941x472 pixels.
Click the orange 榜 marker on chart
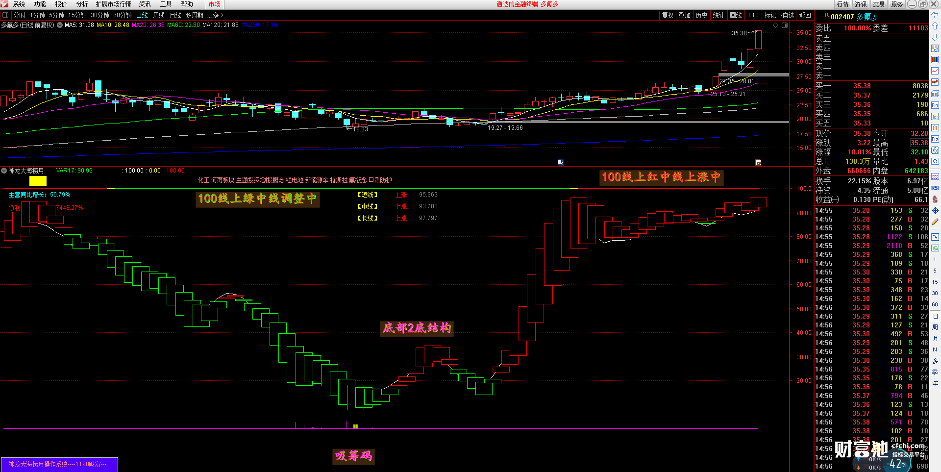tap(758, 162)
